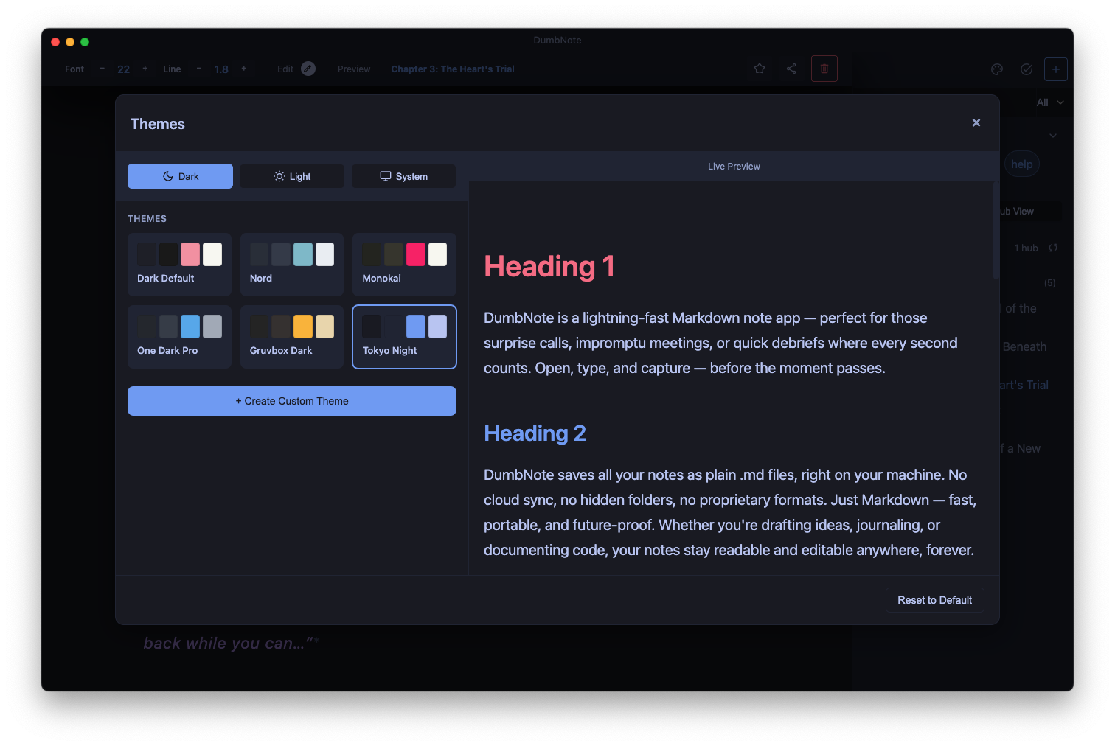Screen dimensions: 1115x746
Task: Choose the One Dark Pro theme
Action: pyautogui.click(x=179, y=337)
